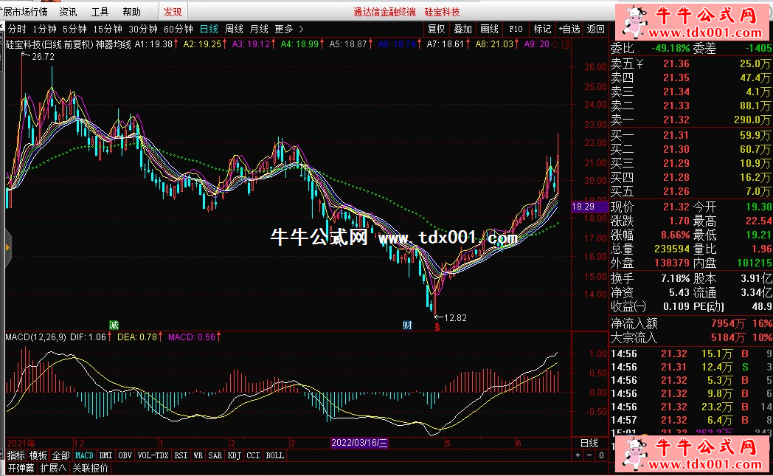Click the plus zoom button near indicator bar
Image resolution: width=773 pixels, height=476 pixels.
(578, 455)
